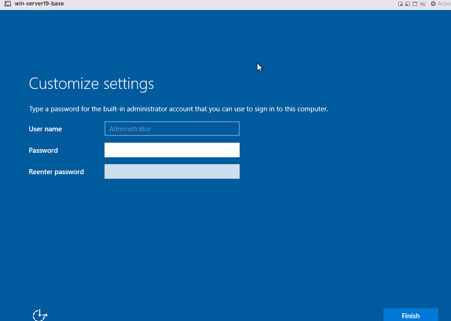Click the "Reenter password" label
Image resolution: width=451 pixels, height=321 pixels.
coord(56,172)
